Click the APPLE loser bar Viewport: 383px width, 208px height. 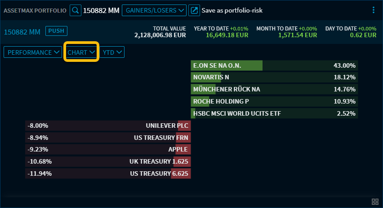108,149
